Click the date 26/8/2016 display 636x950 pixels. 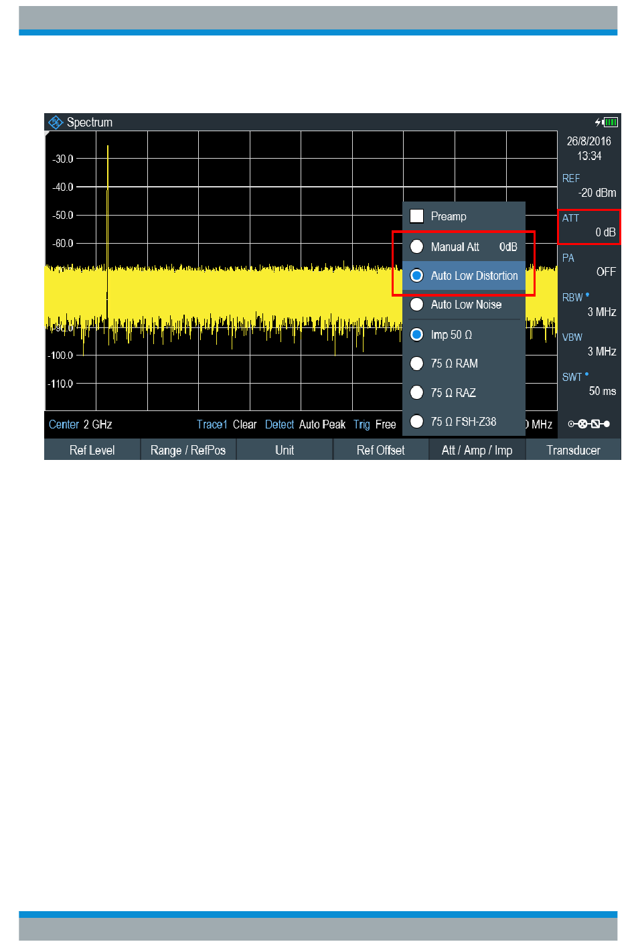(589, 141)
